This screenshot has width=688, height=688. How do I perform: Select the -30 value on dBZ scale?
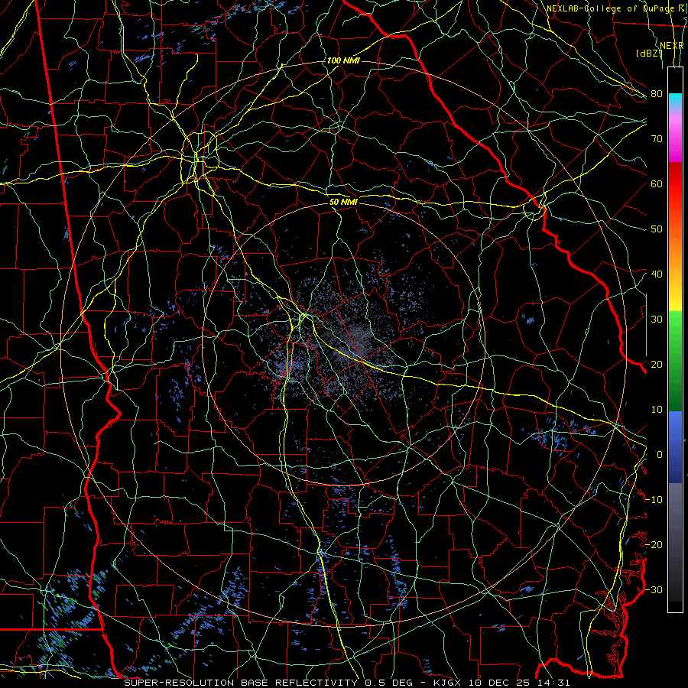[654, 589]
